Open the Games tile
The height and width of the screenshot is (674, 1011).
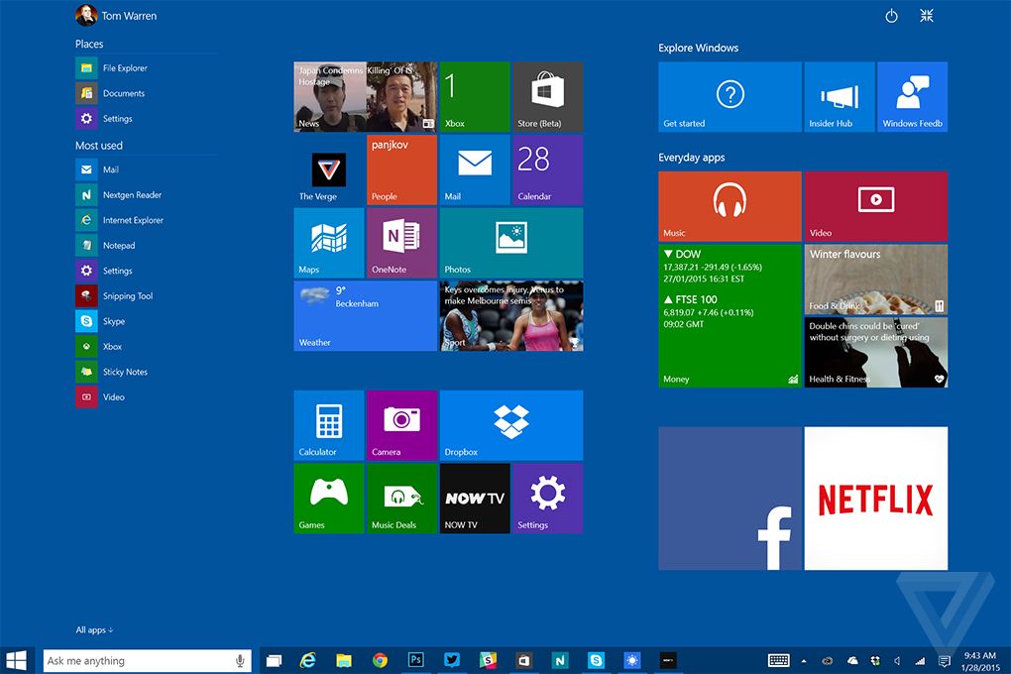point(329,498)
